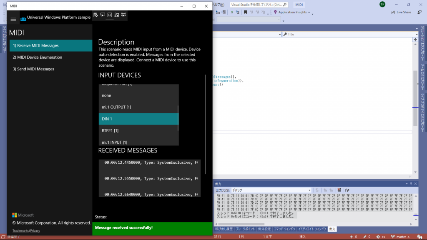This screenshot has height=240, width=427.
Task: Click the code editor vertical scrollbar
Action: [415, 98]
